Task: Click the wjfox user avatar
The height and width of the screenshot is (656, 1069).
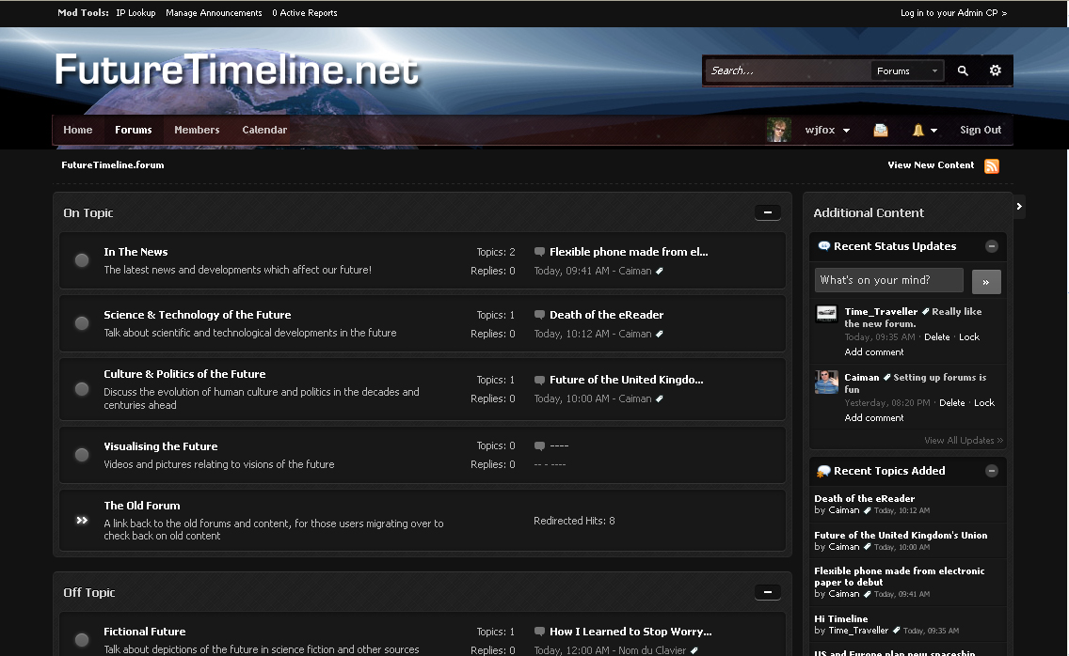Action: point(778,130)
